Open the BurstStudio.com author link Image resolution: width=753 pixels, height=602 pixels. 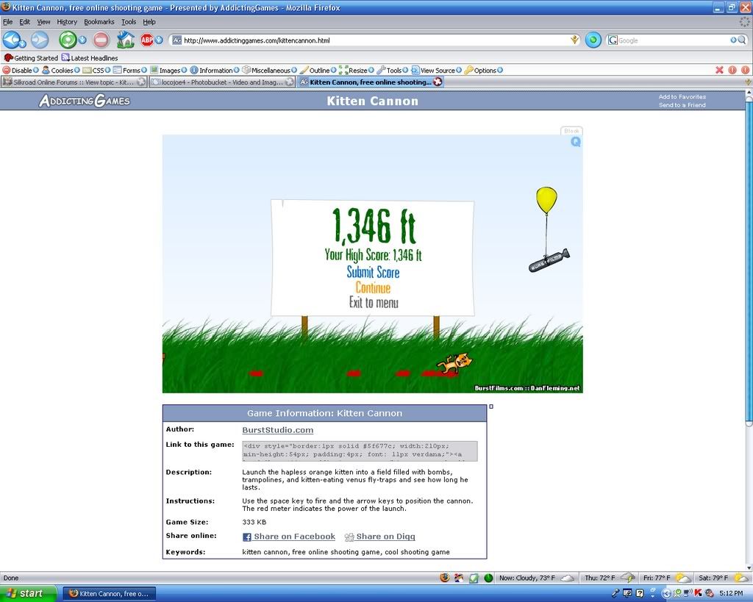277,430
